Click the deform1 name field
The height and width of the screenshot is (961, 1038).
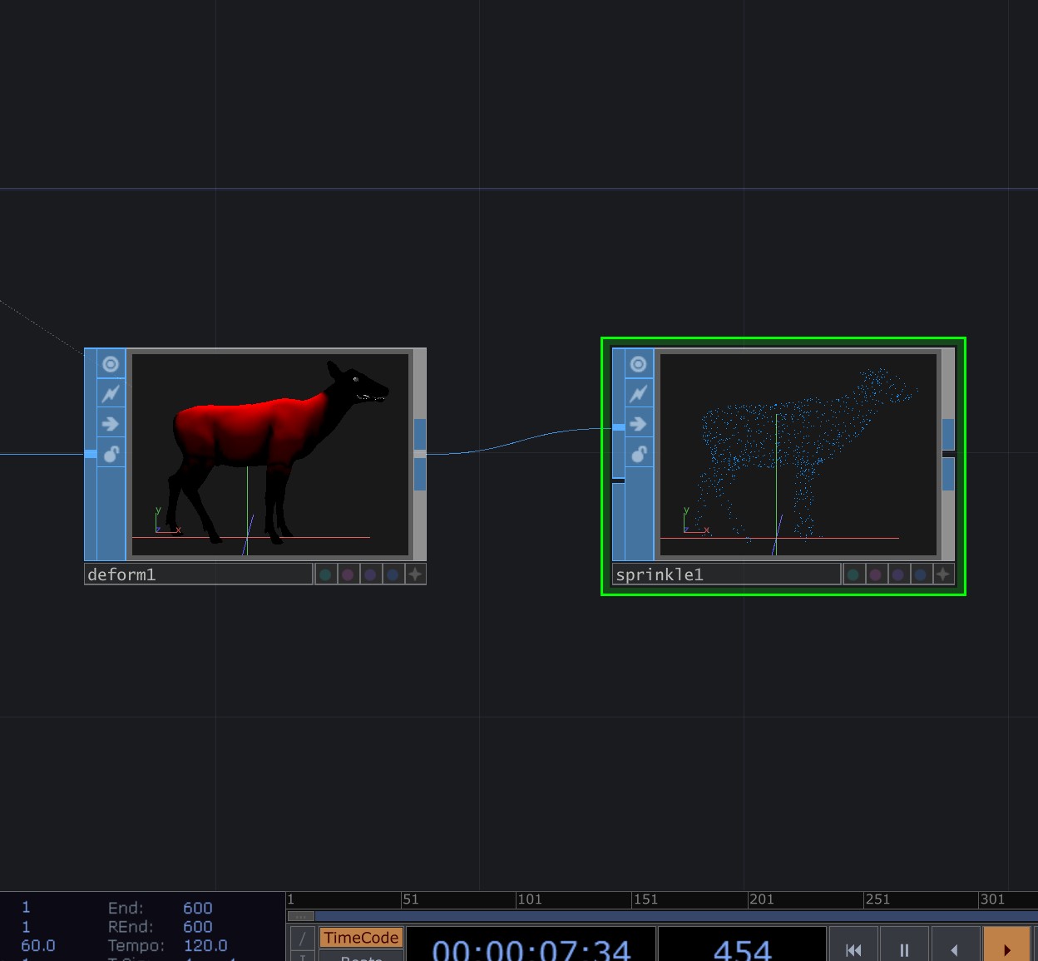197,574
